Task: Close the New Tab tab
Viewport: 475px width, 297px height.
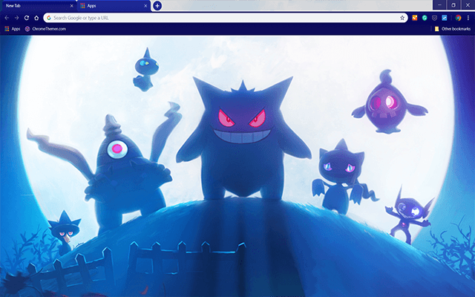Action: pyautogui.click(x=72, y=6)
